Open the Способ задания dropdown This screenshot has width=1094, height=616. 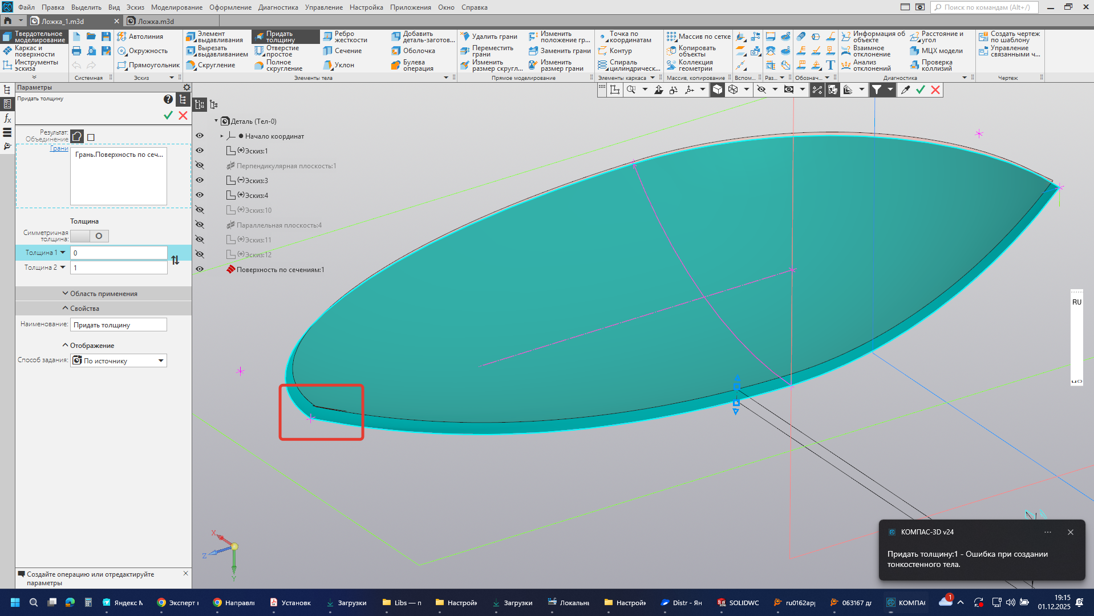click(161, 360)
